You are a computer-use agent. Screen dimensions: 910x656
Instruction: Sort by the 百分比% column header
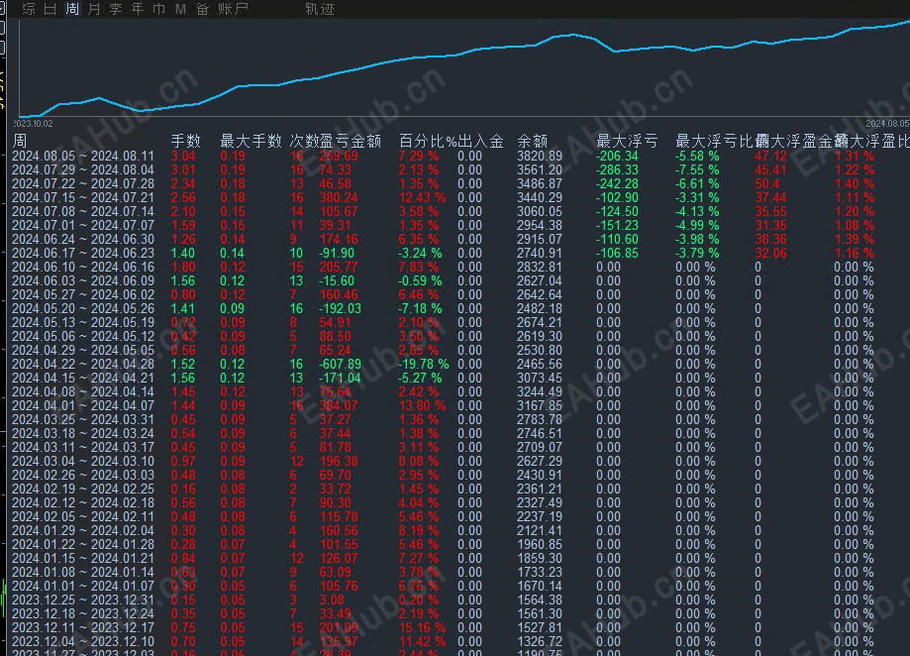click(428, 141)
